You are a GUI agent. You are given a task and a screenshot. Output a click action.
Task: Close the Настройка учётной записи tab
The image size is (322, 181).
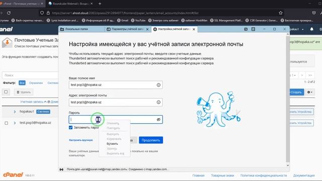194,29
